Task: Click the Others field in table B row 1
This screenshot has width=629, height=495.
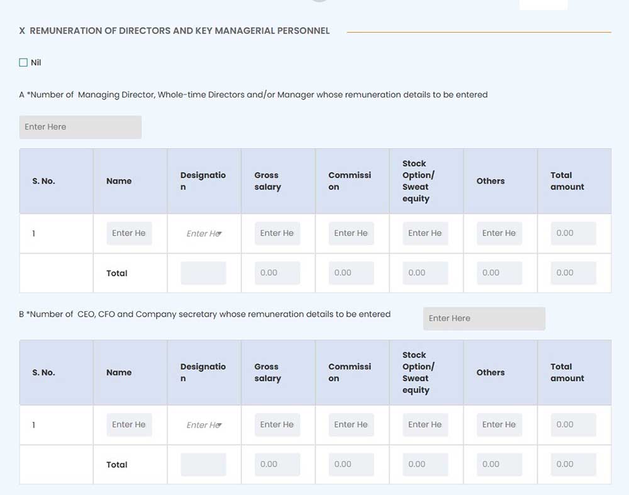Action: coord(499,424)
